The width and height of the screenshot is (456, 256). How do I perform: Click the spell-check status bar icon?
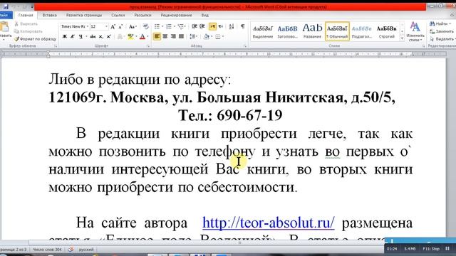coord(71,250)
